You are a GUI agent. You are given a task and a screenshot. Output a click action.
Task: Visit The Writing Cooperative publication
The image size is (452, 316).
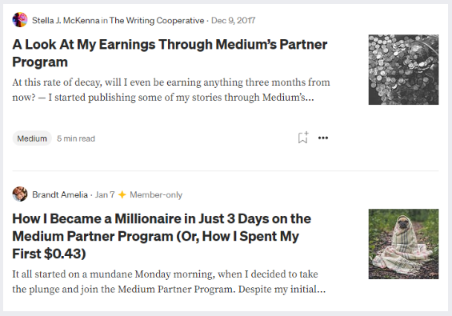157,21
